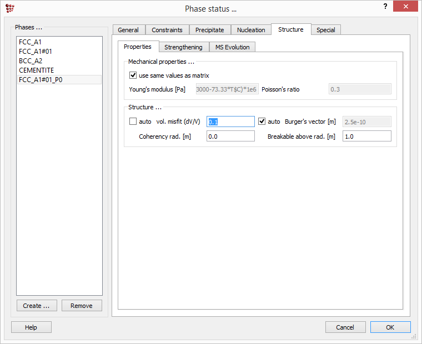This screenshot has height=344, width=422.
Task: Select BCC_A2 phase in list
Action: [x=31, y=61]
